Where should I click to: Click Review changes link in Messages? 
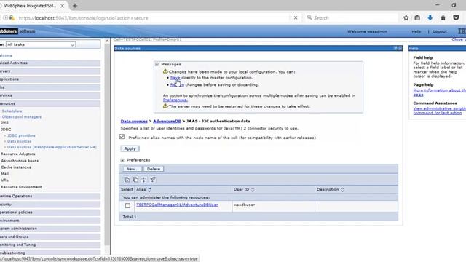coord(177,85)
